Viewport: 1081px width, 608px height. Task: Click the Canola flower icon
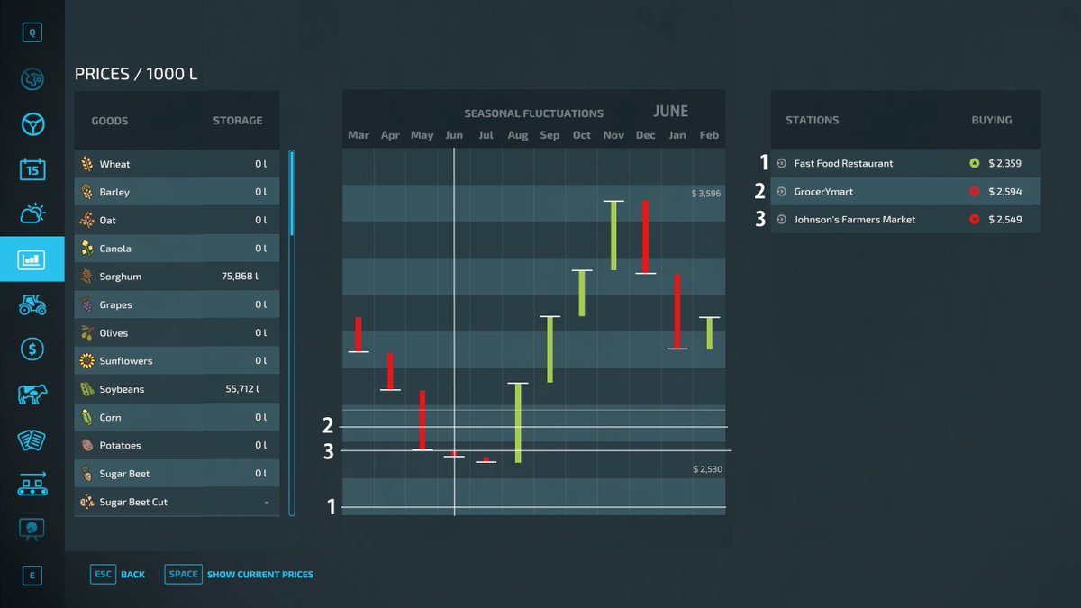(x=87, y=249)
